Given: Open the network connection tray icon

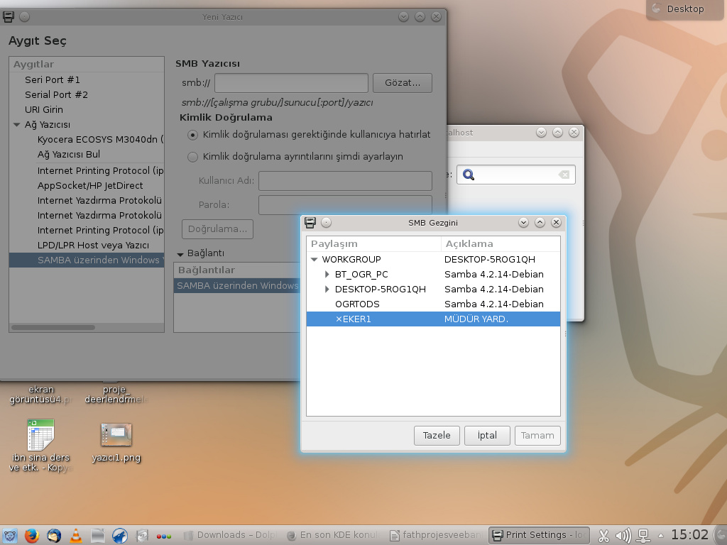Looking at the screenshot, I should point(643,536).
